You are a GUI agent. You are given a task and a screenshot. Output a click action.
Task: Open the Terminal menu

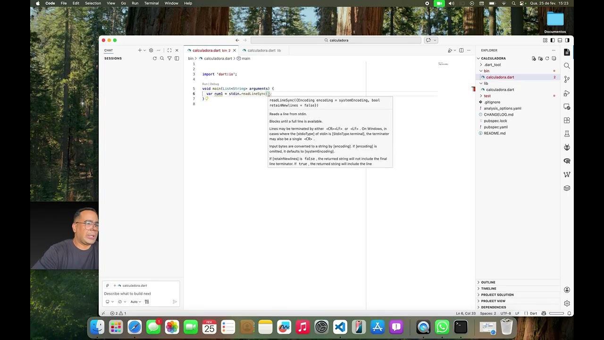[x=151, y=3]
